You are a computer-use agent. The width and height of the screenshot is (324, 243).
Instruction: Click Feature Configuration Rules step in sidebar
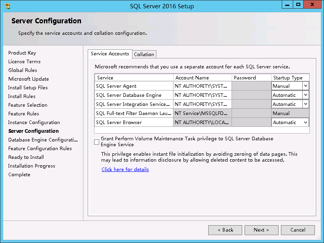40,148
